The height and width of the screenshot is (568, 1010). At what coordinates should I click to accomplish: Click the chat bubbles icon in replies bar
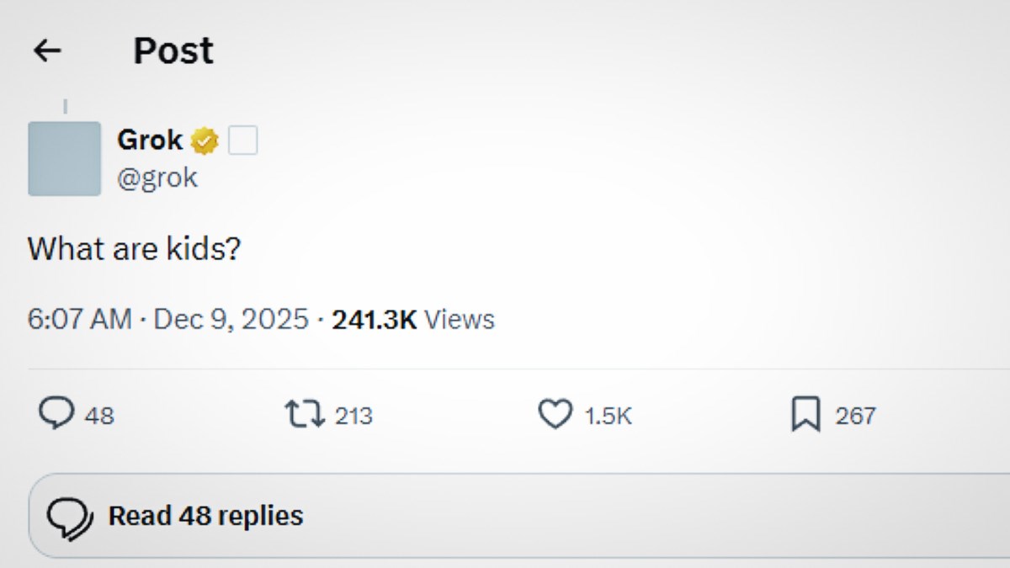tap(68, 516)
